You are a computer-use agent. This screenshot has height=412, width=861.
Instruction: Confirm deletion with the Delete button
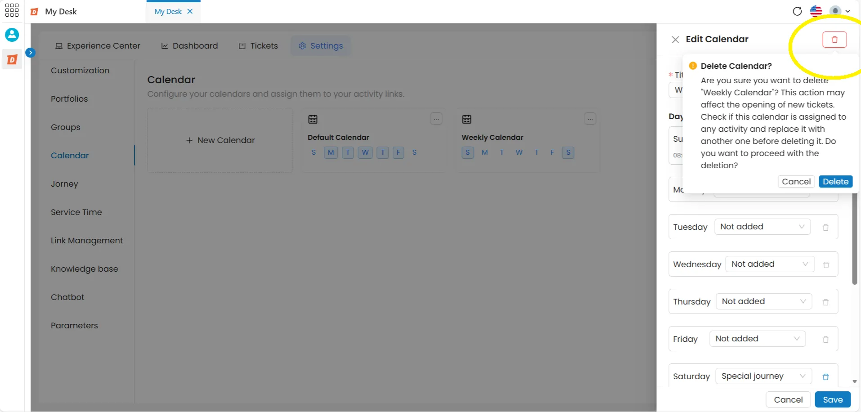pyautogui.click(x=835, y=182)
